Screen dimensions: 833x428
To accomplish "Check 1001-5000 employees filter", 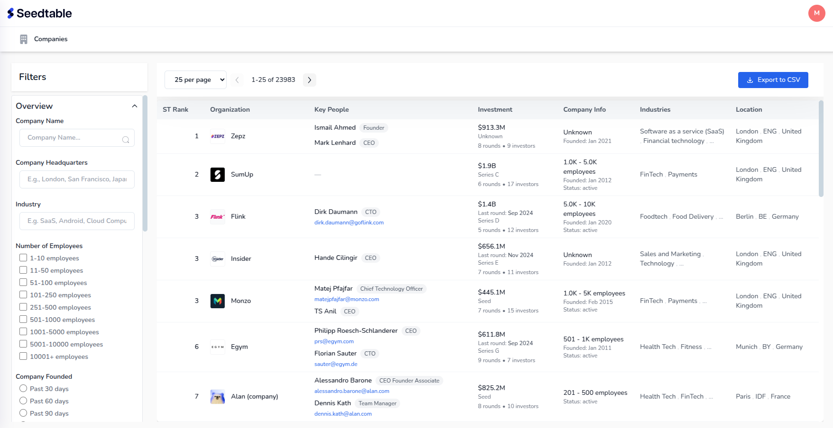I will click(x=23, y=332).
